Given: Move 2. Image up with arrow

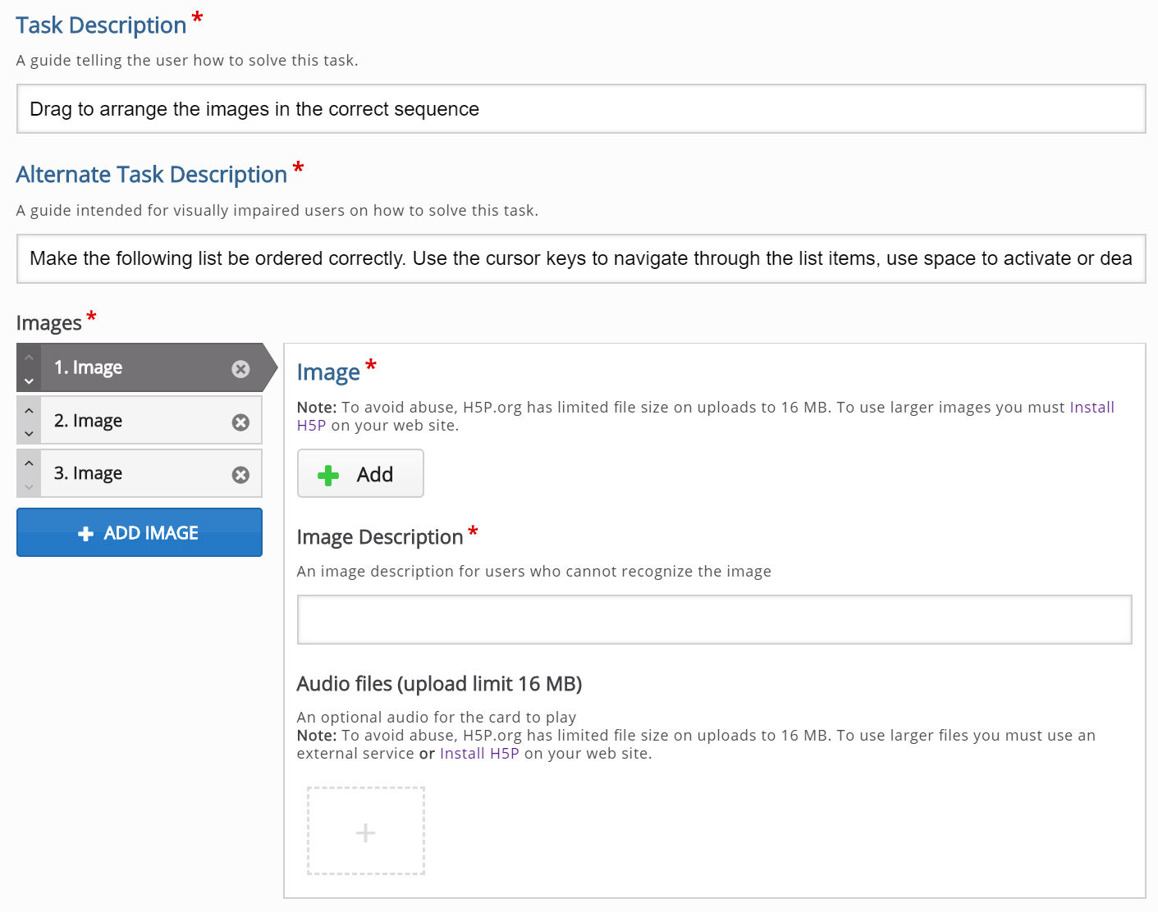Looking at the screenshot, I should (29, 409).
